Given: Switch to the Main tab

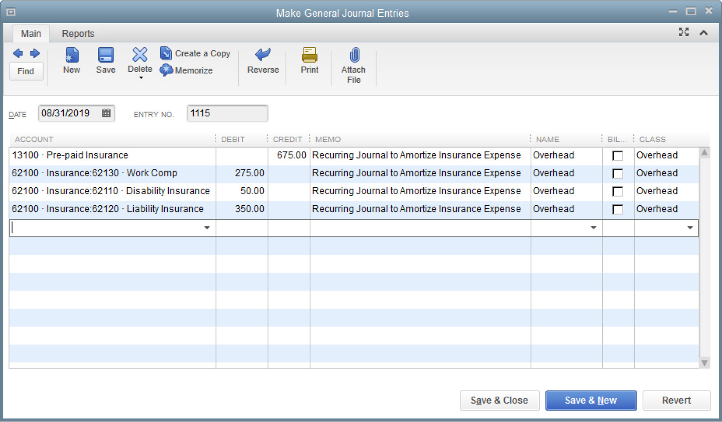Looking at the screenshot, I should [31, 33].
